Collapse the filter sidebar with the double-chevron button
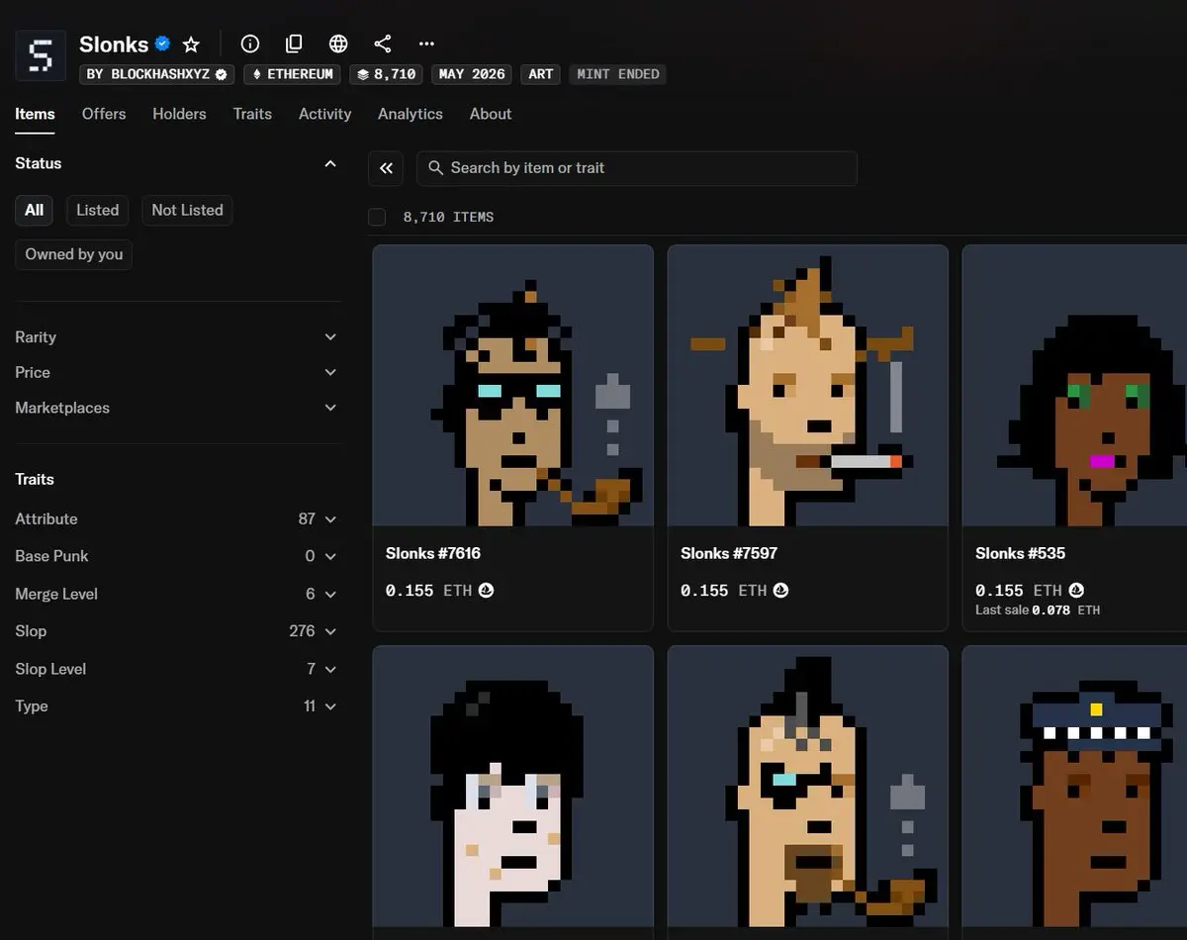The image size is (1187, 940). pyautogui.click(x=386, y=168)
